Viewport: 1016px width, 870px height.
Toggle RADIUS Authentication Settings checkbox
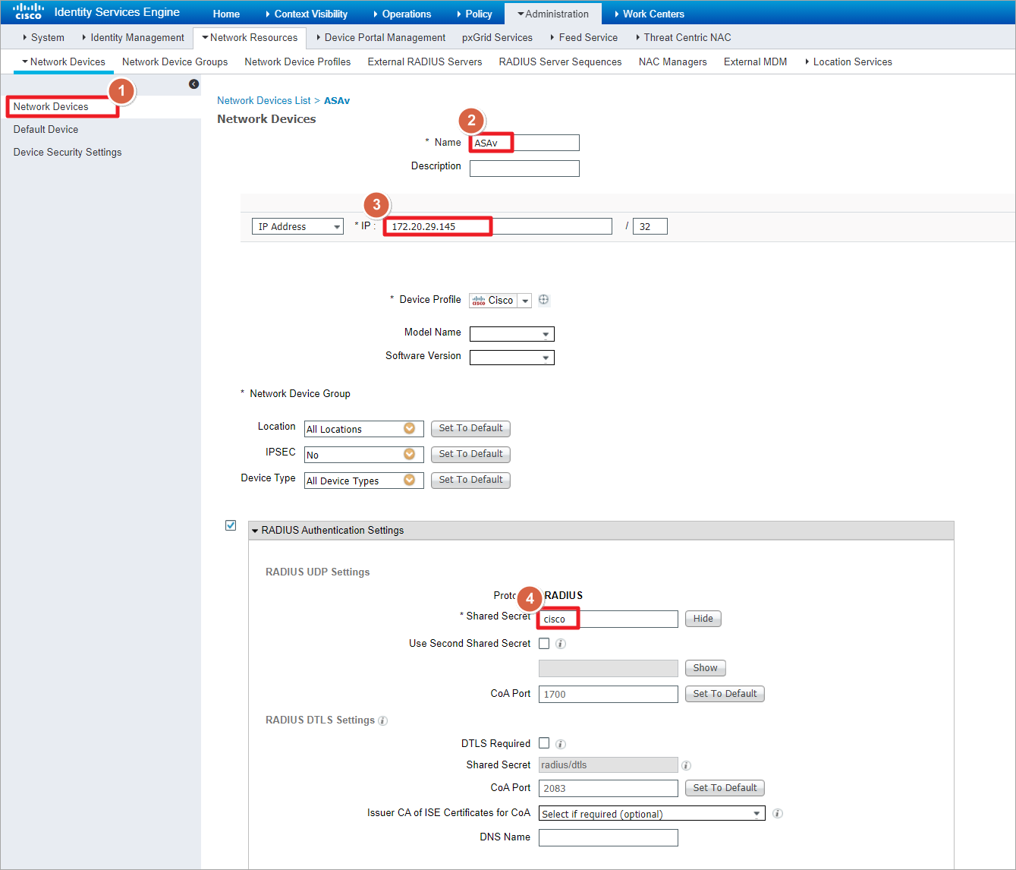pyautogui.click(x=231, y=525)
